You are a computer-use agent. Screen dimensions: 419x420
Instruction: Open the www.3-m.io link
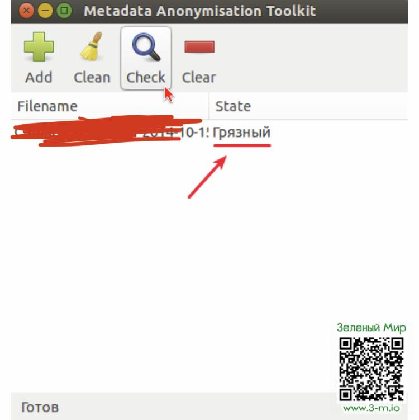click(x=372, y=408)
